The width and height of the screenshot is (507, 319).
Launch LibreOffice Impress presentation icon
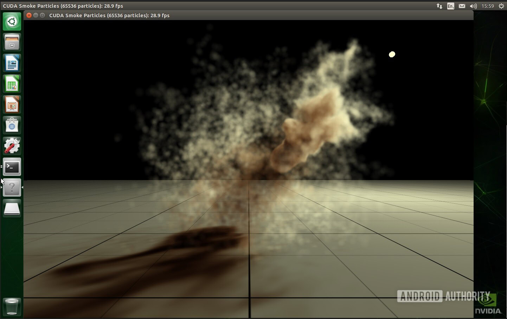[x=12, y=105]
